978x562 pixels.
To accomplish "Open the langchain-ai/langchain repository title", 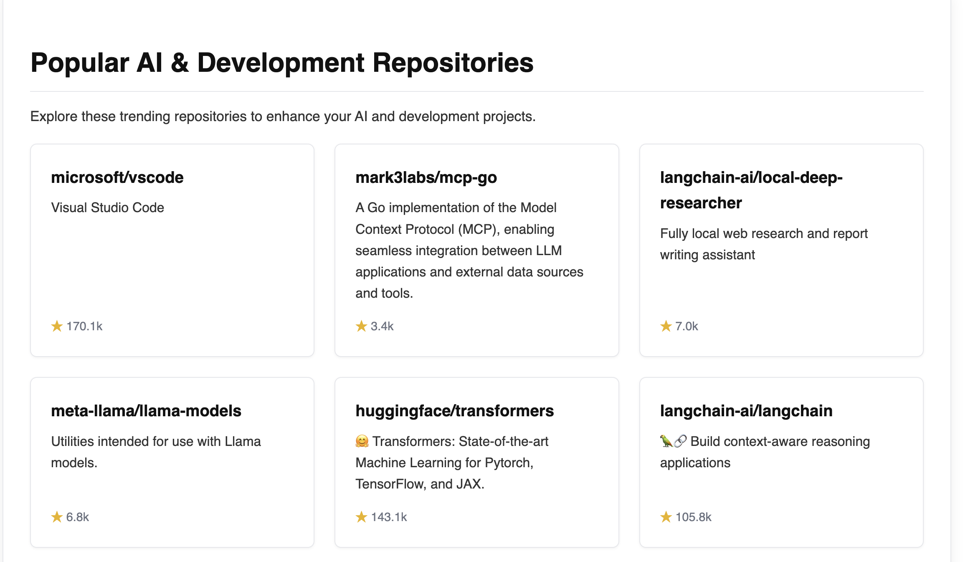I will pos(746,411).
